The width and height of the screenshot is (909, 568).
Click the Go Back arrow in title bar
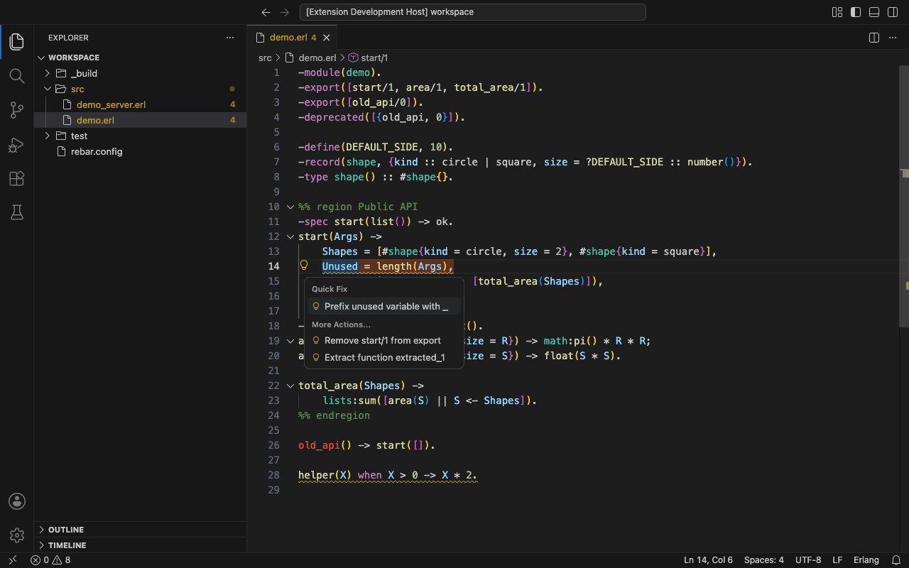click(266, 12)
